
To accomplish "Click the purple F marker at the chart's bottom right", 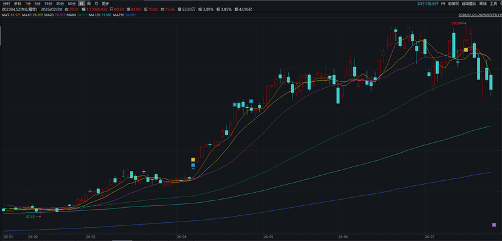I will [x=494, y=225].
